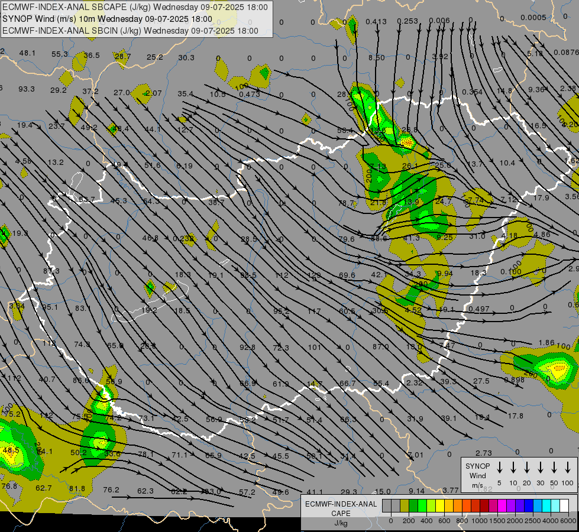Click the 'J/kg' unit label in the legend

pos(341,523)
